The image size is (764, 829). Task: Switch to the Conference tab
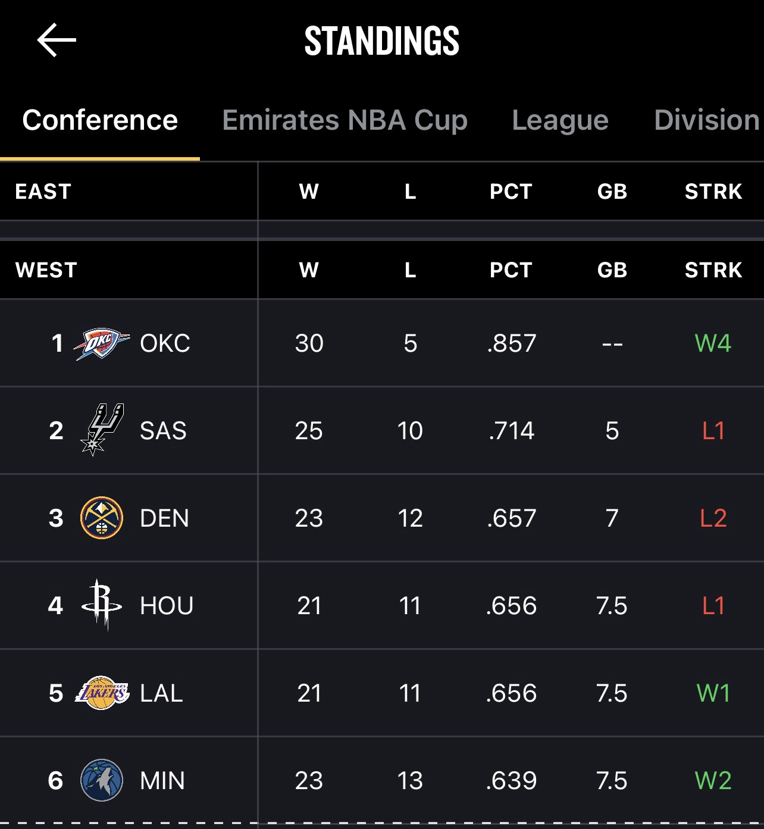100,120
